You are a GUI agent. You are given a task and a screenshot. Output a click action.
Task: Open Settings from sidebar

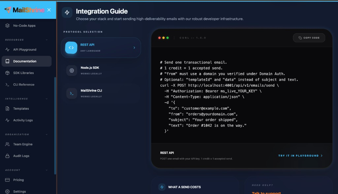(26, 191)
